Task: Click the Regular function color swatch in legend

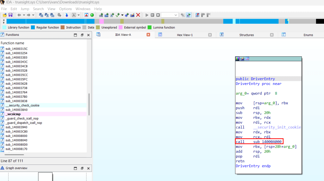Action: 33,28
